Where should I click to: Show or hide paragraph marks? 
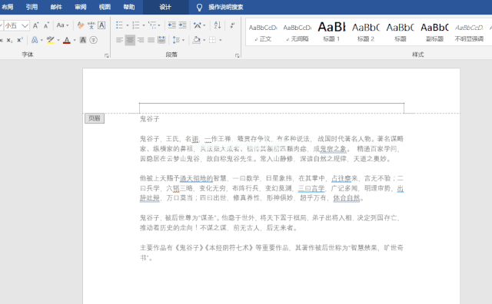click(x=232, y=25)
